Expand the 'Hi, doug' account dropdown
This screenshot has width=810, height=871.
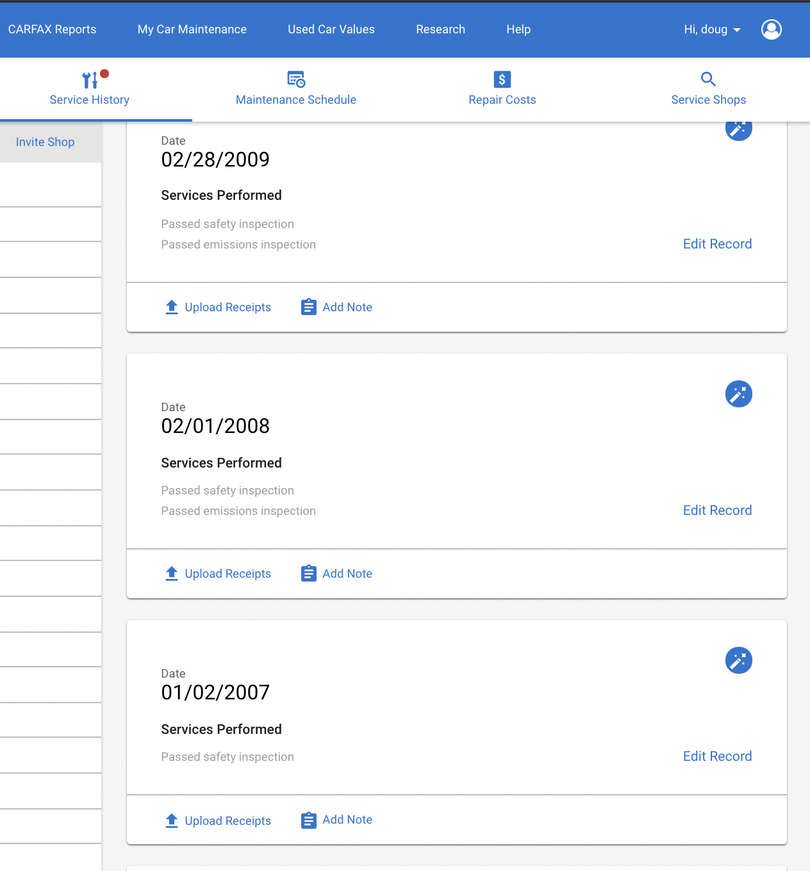(713, 29)
